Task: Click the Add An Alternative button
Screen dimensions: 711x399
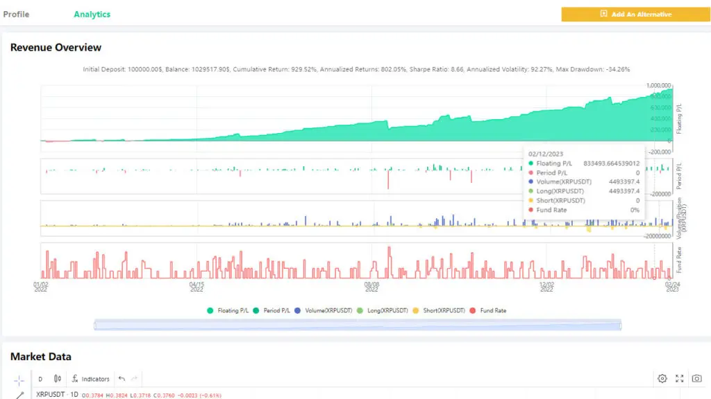Action: point(635,14)
